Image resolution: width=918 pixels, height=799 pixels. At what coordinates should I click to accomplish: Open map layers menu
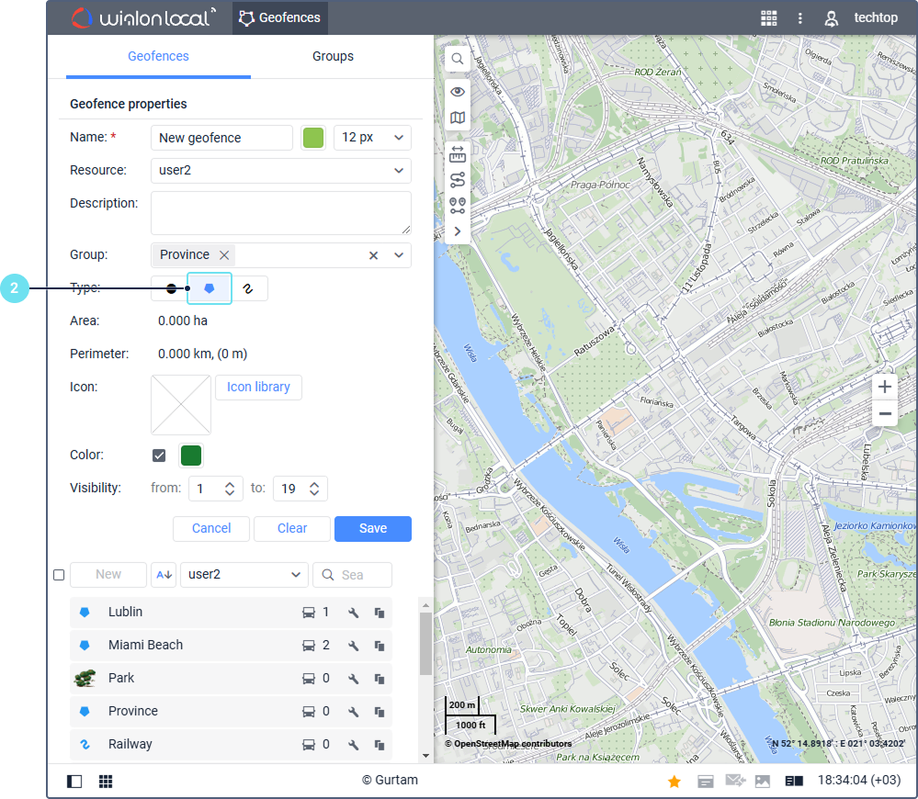click(458, 118)
